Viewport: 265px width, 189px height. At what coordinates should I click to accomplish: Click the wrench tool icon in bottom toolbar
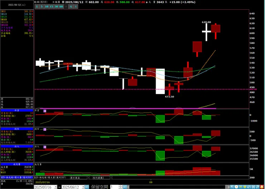point(257,187)
